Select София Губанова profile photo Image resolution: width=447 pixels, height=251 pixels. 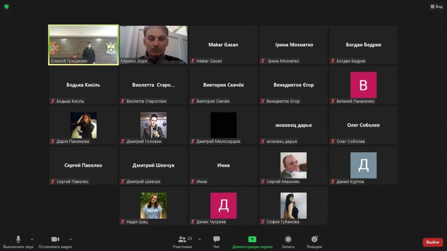(x=294, y=205)
